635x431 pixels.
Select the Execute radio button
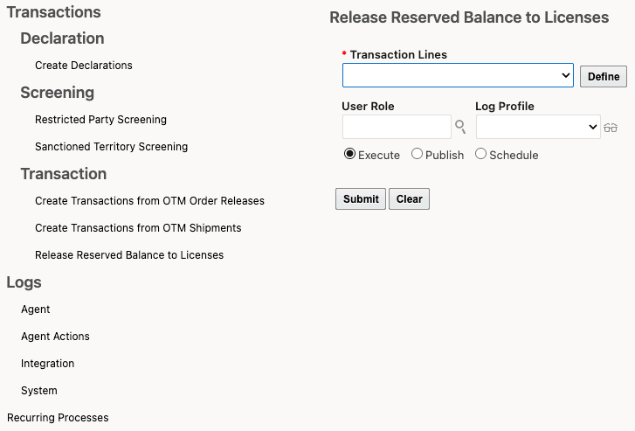[349, 154]
